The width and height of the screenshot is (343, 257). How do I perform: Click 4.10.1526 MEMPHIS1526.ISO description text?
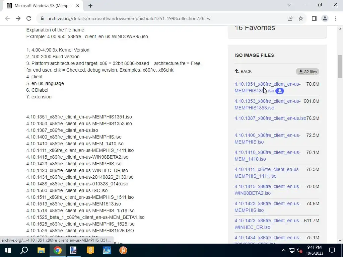[x=80, y=231]
